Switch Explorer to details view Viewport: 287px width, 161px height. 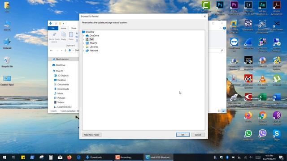[x=219, y=111]
